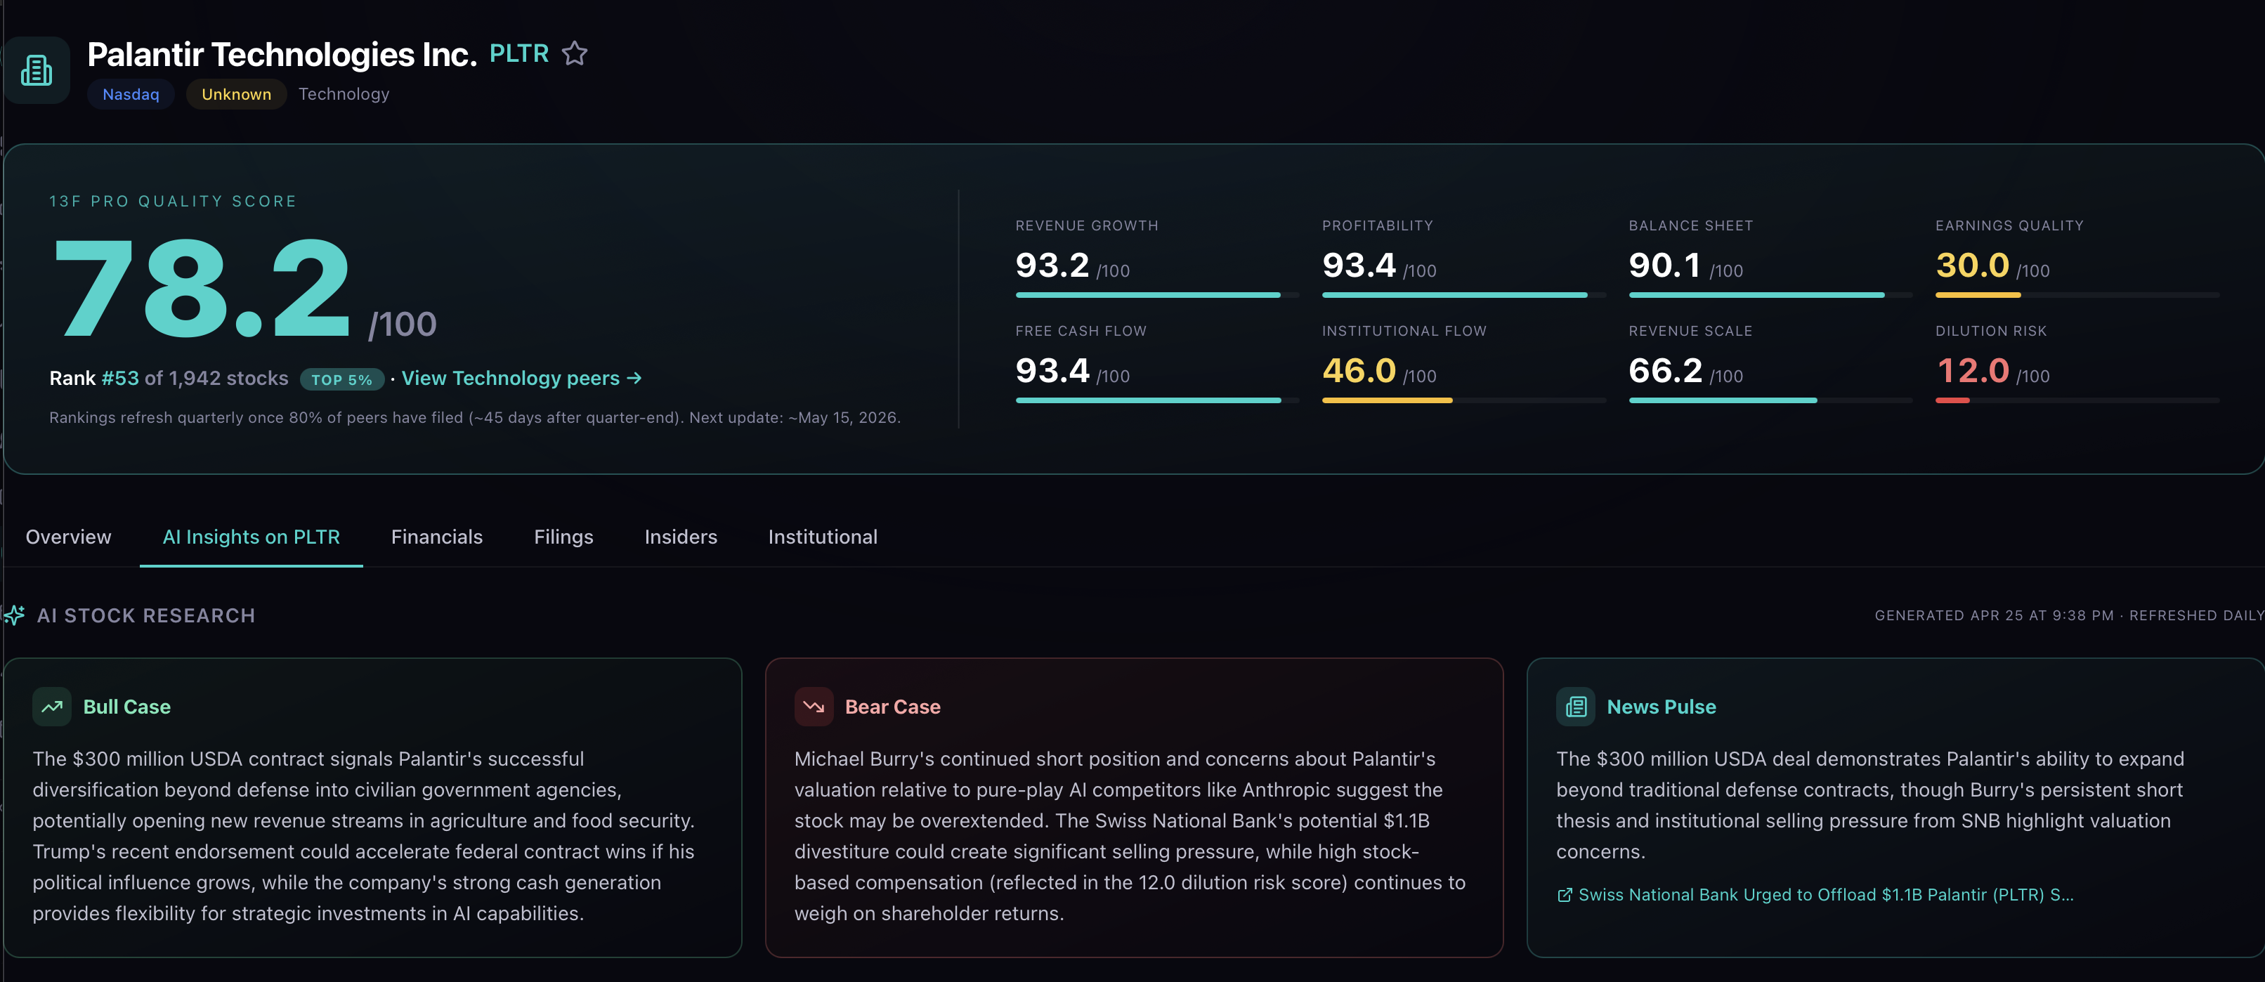Click the 78.2 quality score value
Screen dimensions: 2265x982
(x=202, y=289)
